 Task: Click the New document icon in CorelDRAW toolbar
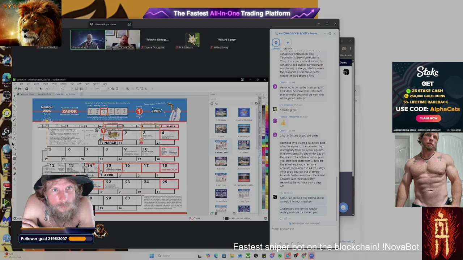(x=16, y=89)
